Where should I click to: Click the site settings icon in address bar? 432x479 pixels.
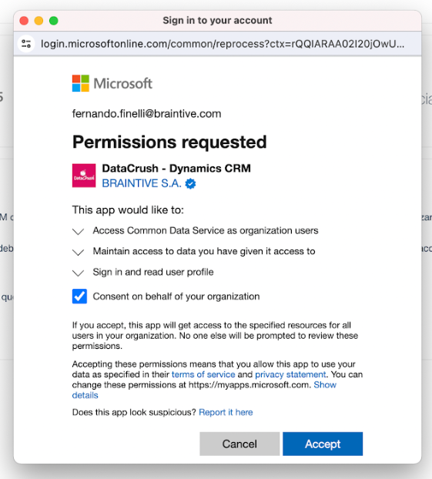26,44
